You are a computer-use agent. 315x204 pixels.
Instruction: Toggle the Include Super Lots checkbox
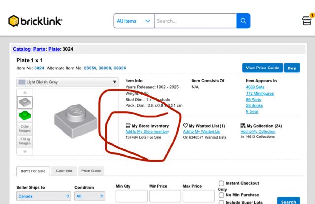tap(221, 202)
